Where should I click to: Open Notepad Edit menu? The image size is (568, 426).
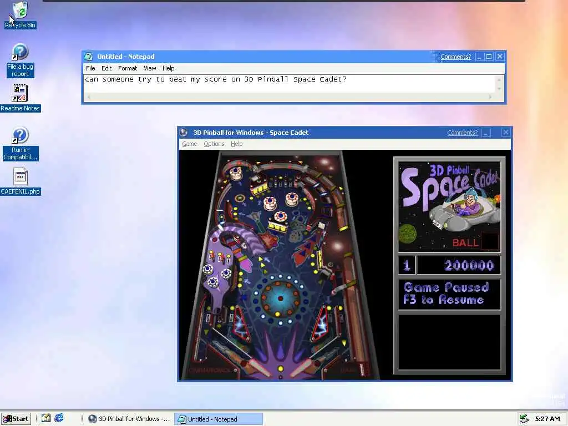[x=106, y=68]
